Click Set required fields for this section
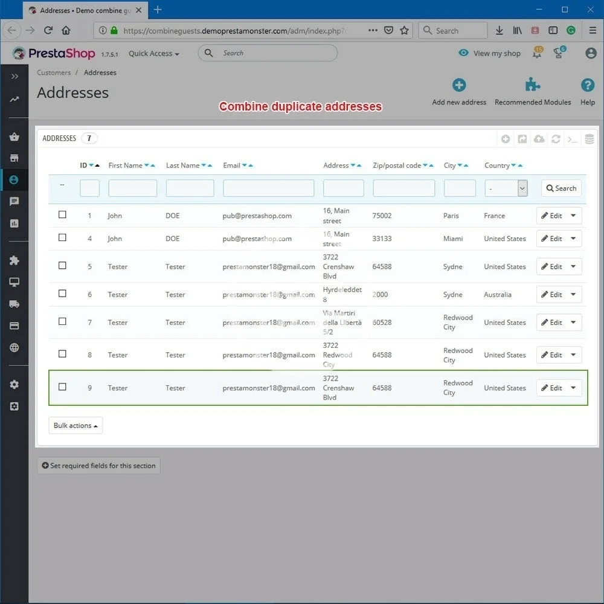604x604 pixels. point(98,466)
